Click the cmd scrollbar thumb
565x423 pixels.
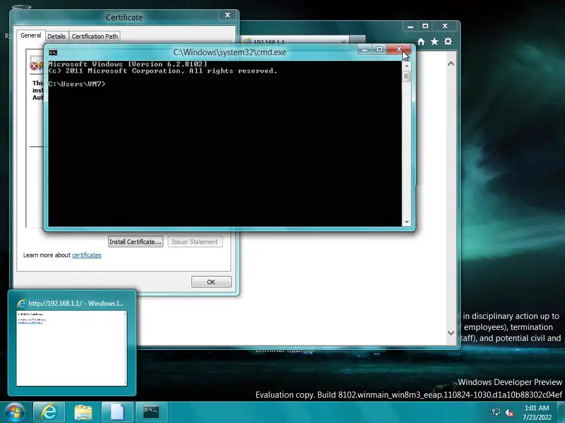point(407,76)
